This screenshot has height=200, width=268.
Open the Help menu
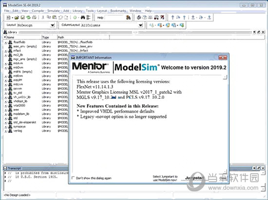(148, 11)
